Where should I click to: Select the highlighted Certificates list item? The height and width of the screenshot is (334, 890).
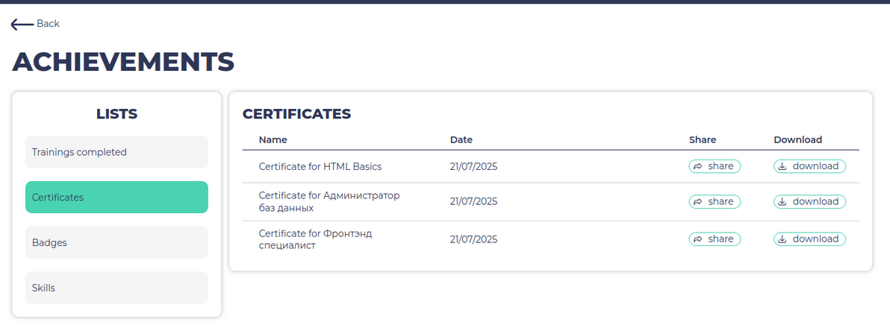(x=117, y=198)
